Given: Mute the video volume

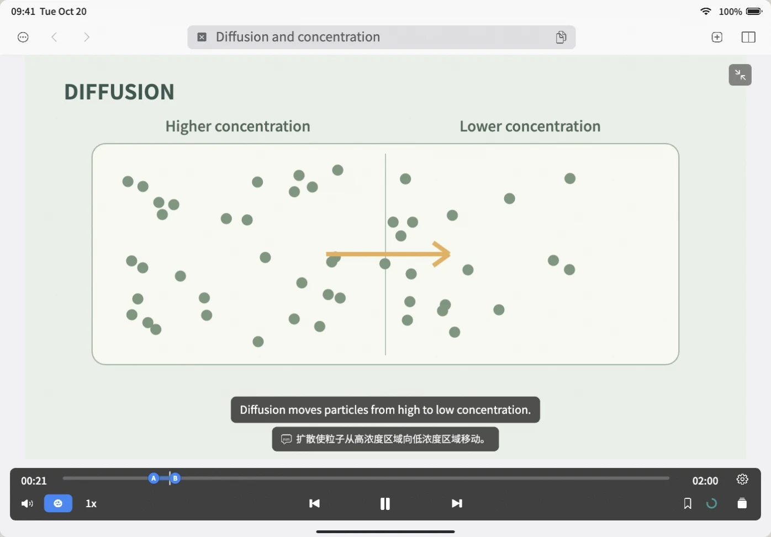Looking at the screenshot, I should pyautogui.click(x=27, y=503).
